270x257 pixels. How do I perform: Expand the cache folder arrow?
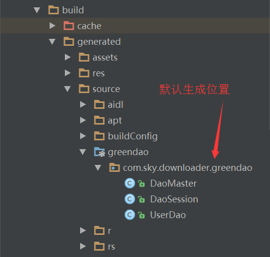click(x=52, y=26)
